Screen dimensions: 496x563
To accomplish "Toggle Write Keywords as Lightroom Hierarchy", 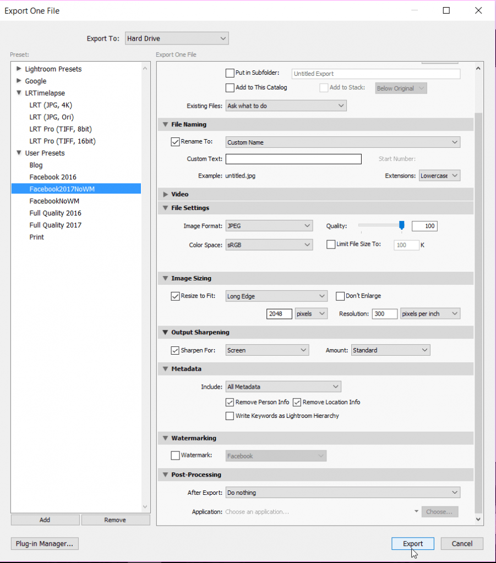I will pyautogui.click(x=230, y=416).
